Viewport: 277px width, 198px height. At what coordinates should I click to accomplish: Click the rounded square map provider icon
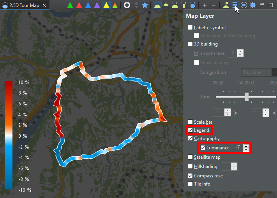(244, 5)
